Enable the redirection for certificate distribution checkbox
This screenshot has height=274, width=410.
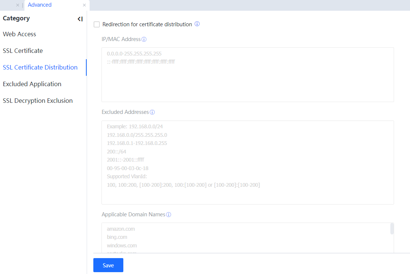point(97,24)
